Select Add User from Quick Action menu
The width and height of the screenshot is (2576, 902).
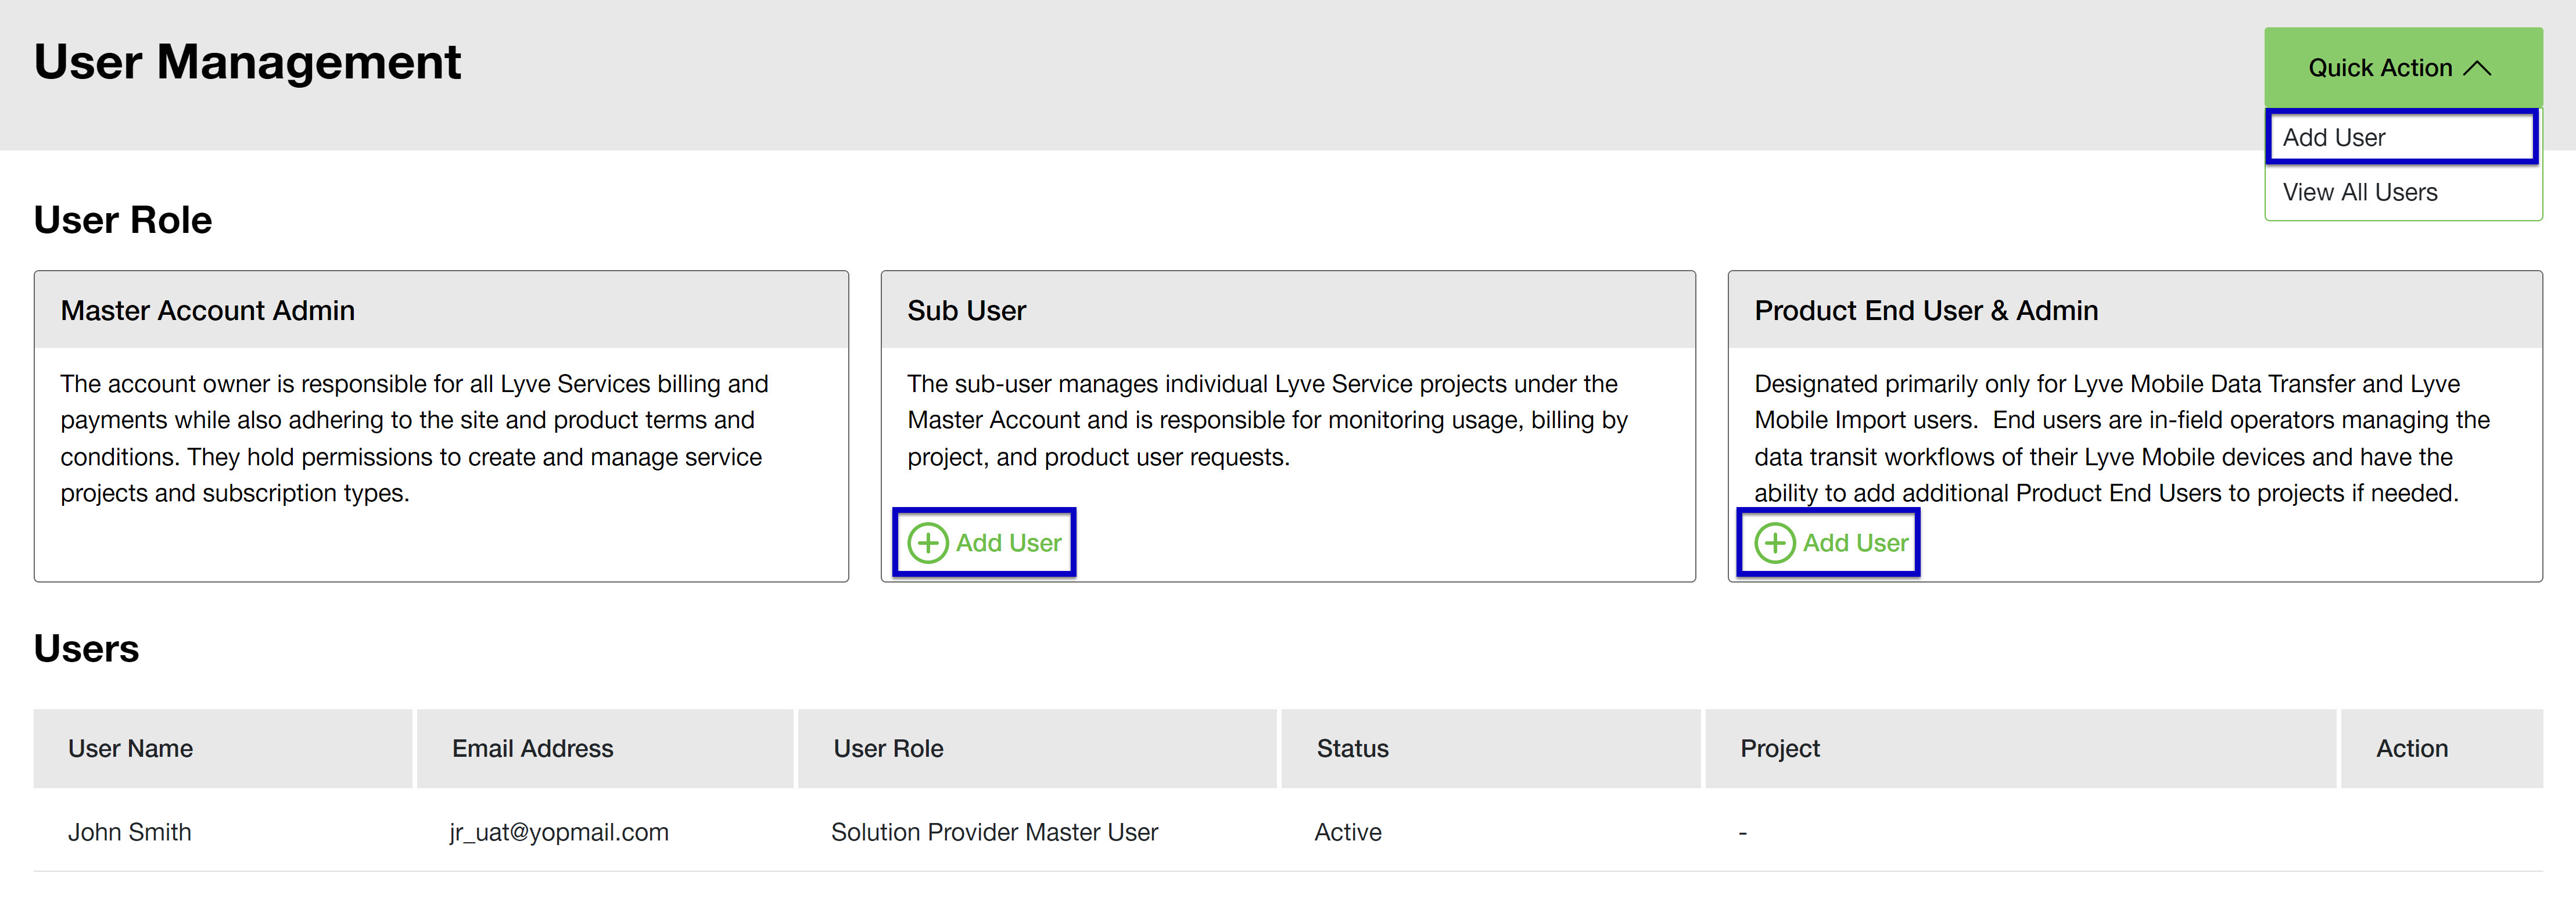pos(2334,137)
